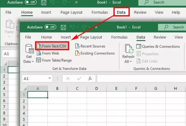Click Insert Function fx icon
This screenshot has height=126, width=186.
(90, 78)
